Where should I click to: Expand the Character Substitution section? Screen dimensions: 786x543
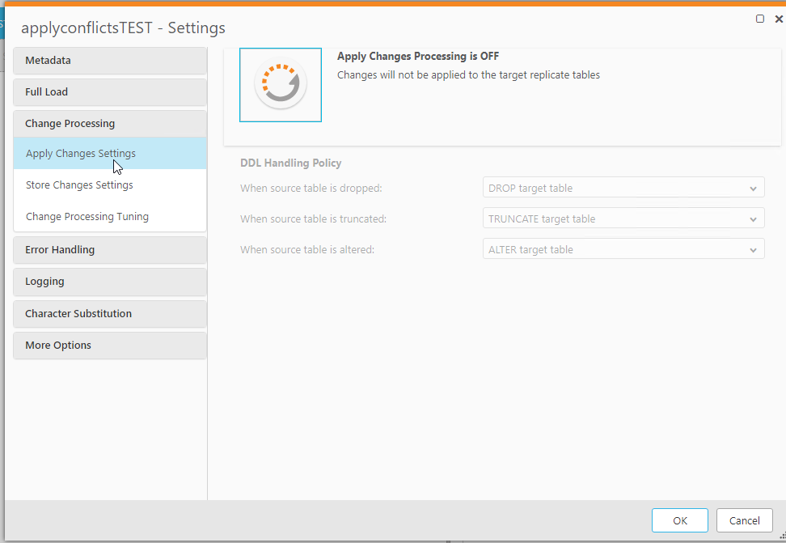point(110,313)
